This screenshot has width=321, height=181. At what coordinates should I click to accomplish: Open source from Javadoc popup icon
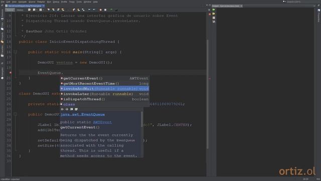point(76,109)
